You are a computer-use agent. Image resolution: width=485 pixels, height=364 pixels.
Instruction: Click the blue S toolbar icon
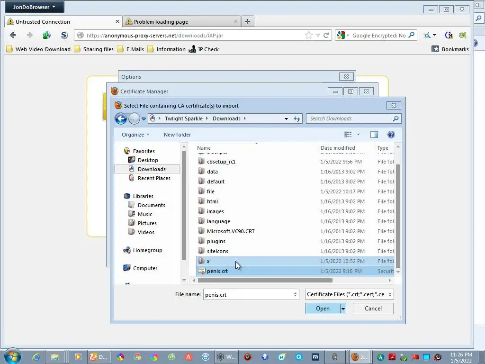[x=64, y=35]
